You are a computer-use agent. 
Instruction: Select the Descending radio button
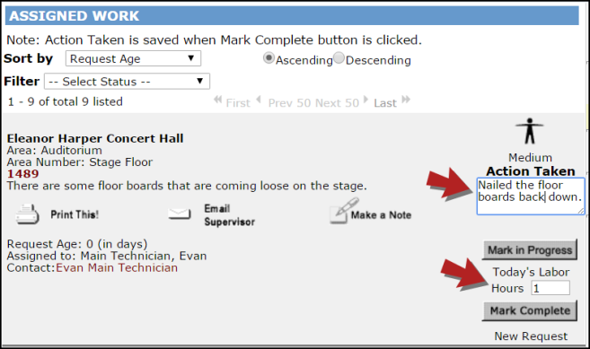click(x=339, y=58)
